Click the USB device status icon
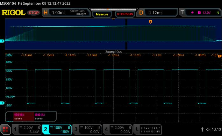The width and height of the screenshot is (222, 136). [202, 129]
